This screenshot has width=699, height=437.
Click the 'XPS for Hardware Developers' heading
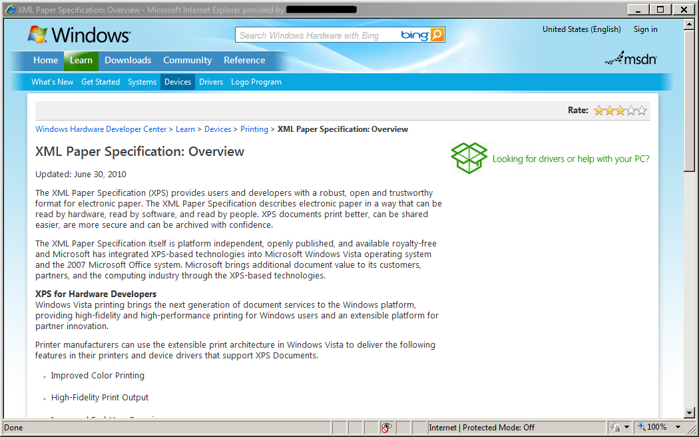coord(96,294)
